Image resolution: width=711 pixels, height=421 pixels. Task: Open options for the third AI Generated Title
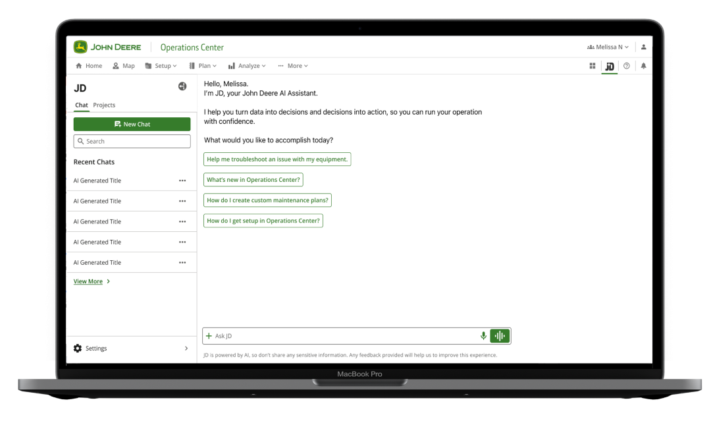tap(182, 221)
